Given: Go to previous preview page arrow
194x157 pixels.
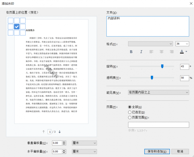Looking at the screenshot, I should 44,132.
